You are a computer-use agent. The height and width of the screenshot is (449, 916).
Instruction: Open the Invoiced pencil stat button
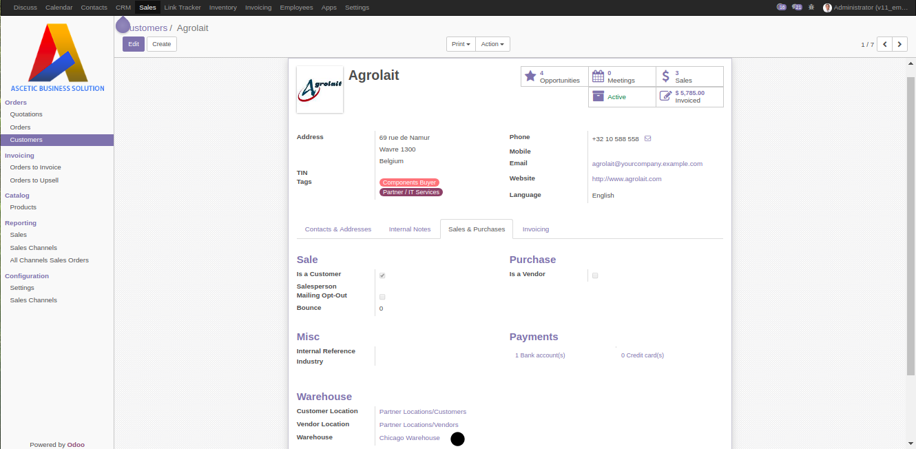coord(689,97)
